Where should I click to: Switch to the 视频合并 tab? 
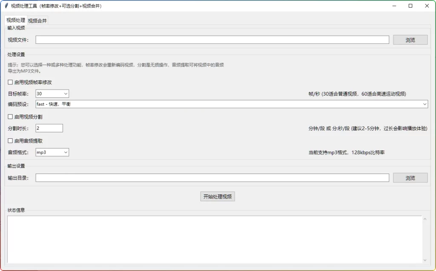coord(37,20)
